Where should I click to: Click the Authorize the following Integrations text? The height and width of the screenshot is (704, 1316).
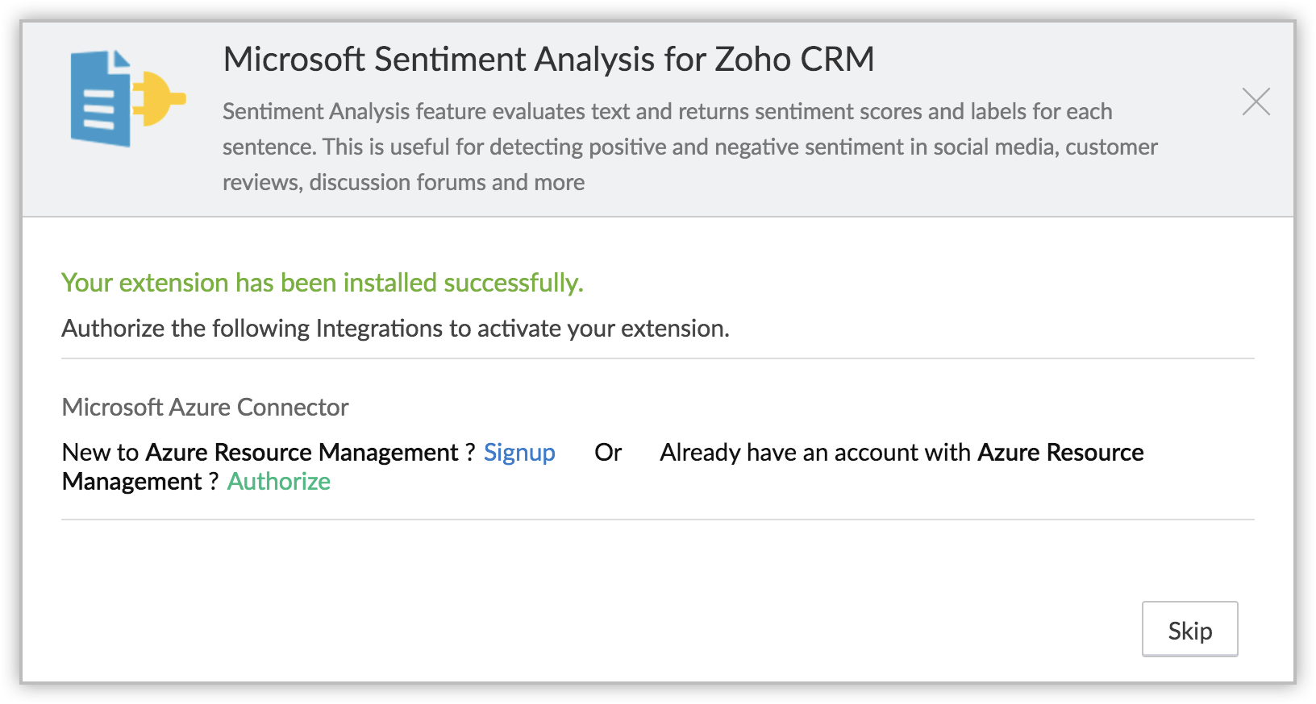pos(395,329)
